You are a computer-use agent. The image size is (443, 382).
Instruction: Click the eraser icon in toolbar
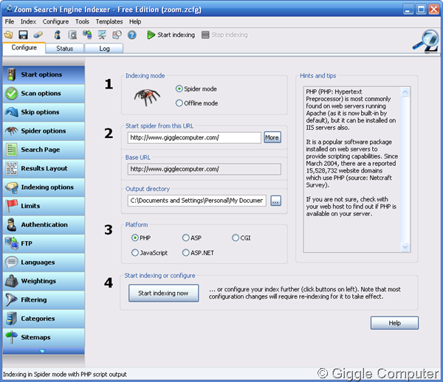(38, 35)
